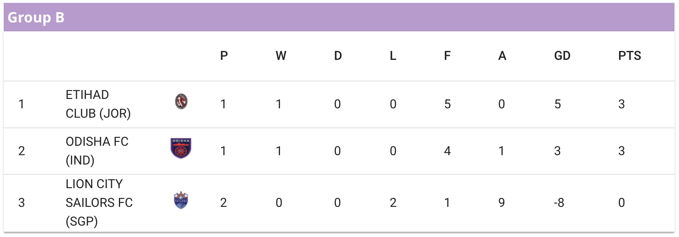
Task: Click the Odisha FC crest logo
Action: (181, 148)
